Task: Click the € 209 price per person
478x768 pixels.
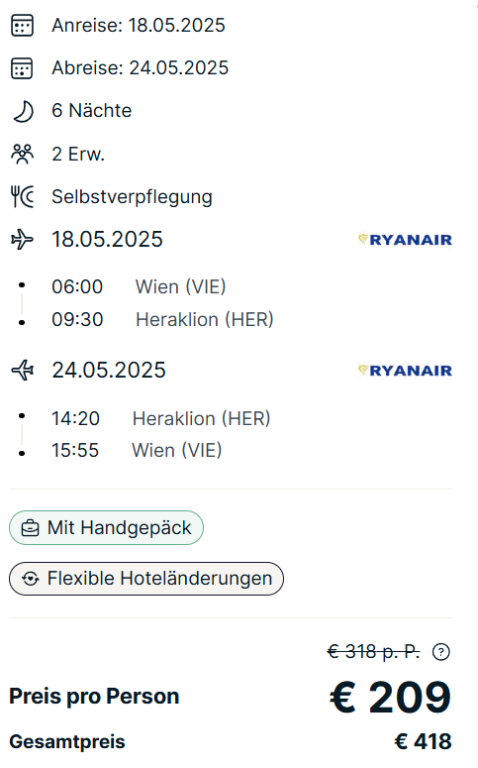Action: point(390,697)
